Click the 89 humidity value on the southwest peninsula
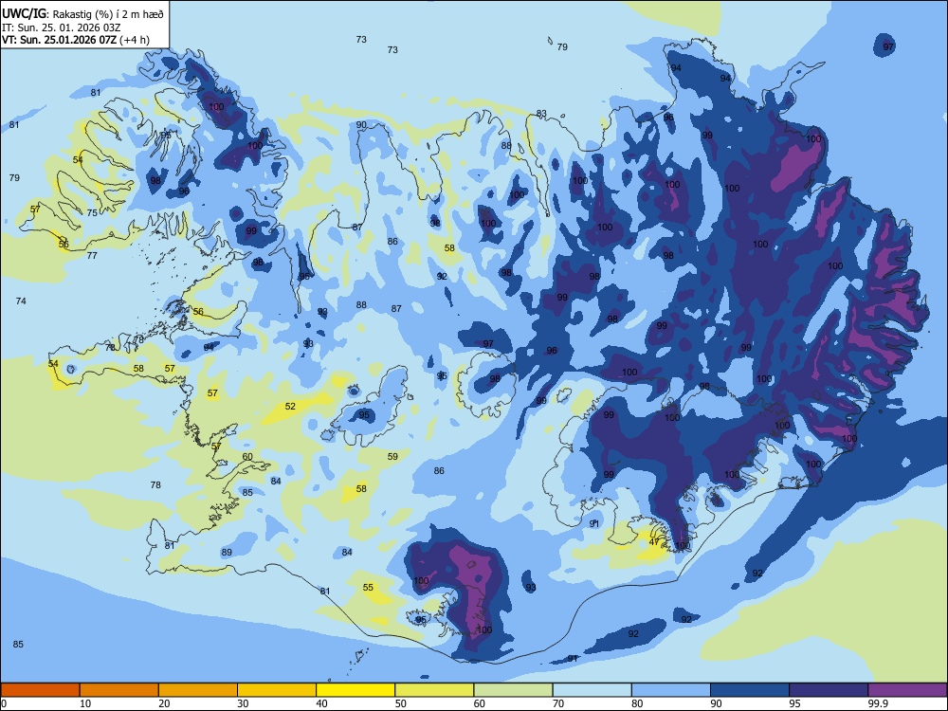This screenshot has width=948, height=711. (227, 552)
